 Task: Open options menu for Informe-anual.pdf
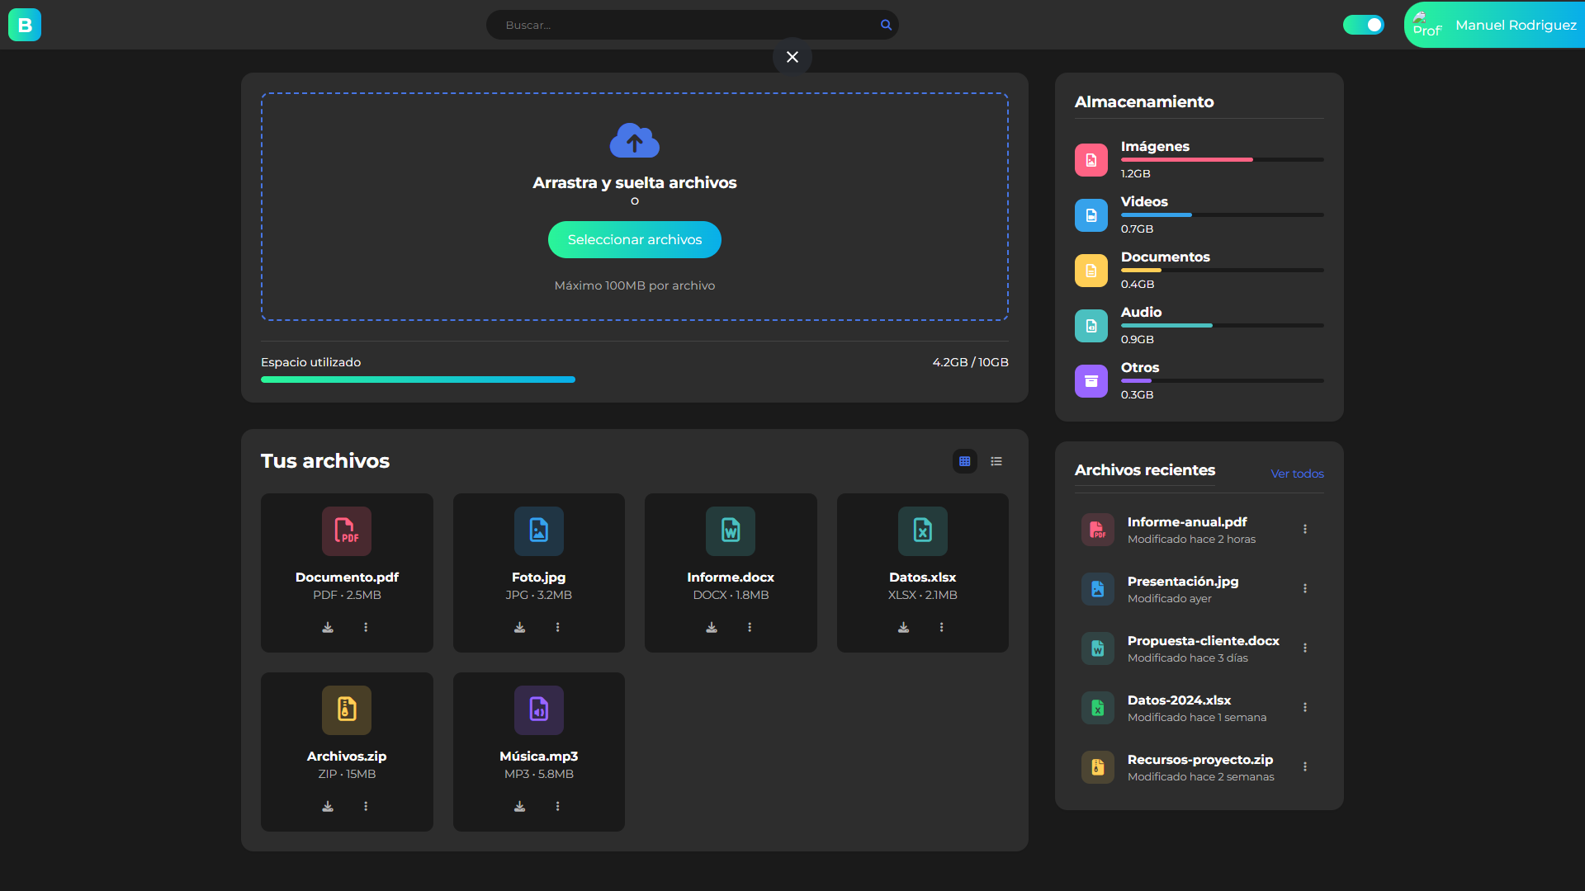(1305, 529)
